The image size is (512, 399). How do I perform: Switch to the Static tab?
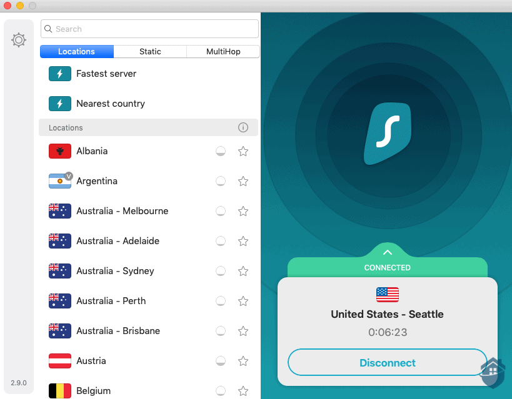(150, 52)
